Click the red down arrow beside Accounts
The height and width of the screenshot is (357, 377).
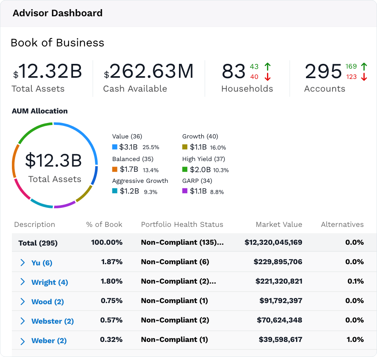[x=364, y=77]
